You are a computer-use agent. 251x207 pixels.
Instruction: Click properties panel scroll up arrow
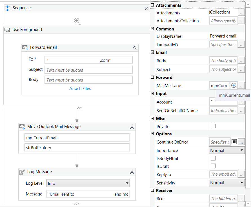(x=248, y=4)
